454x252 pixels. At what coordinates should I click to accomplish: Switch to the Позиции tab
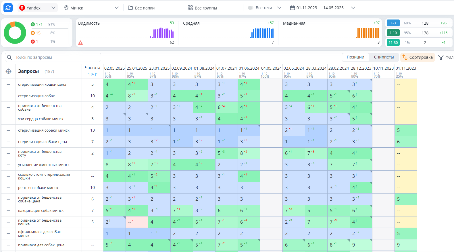coord(355,57)
